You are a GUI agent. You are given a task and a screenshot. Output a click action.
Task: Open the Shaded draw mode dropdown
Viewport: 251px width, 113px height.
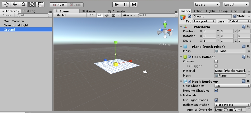pos(71,15)
